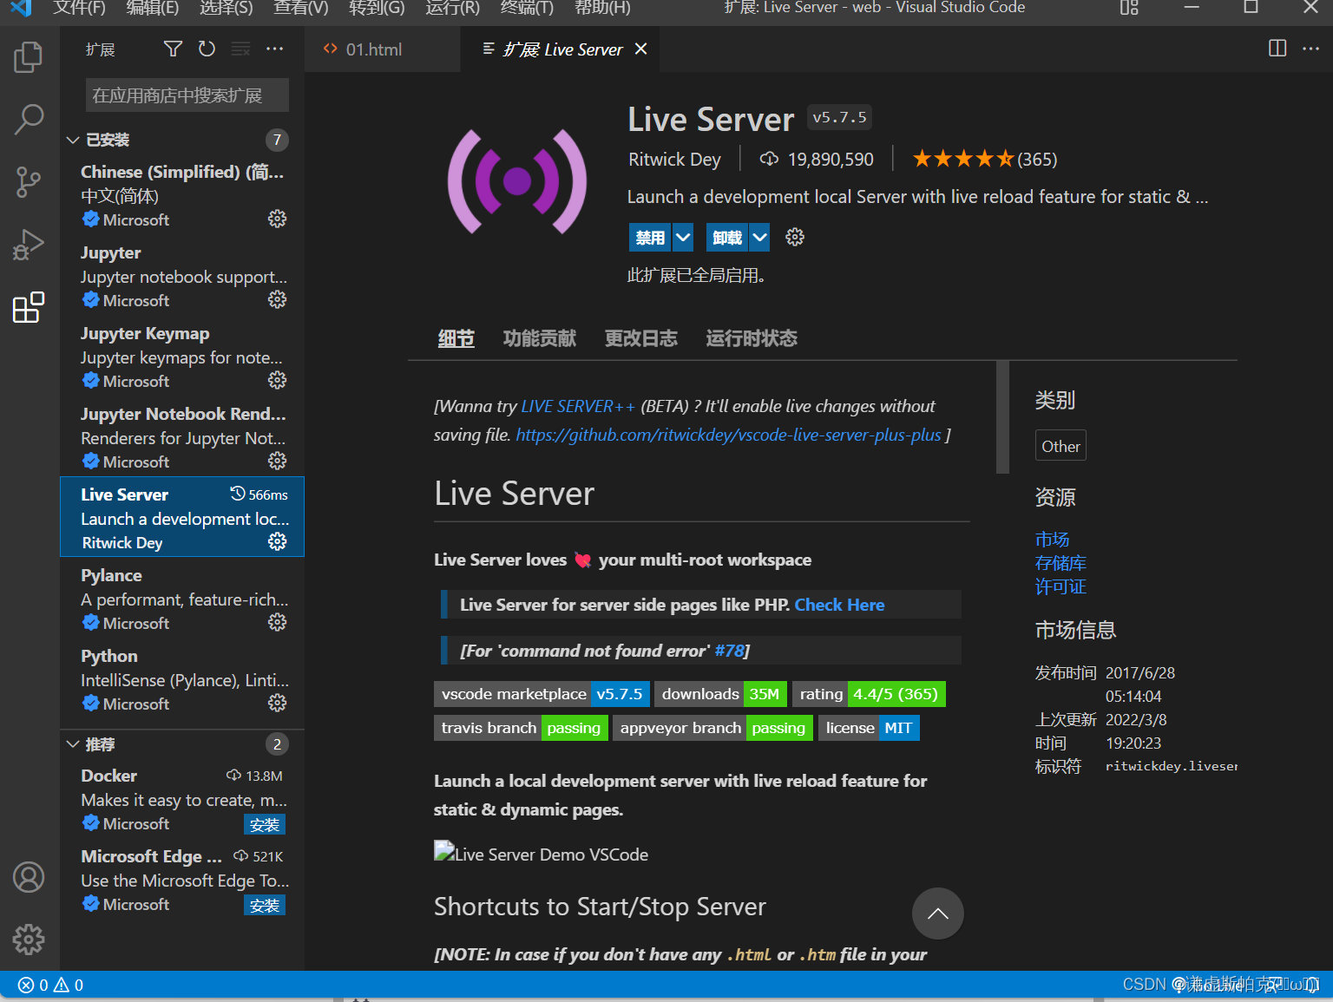
Task: Open the 帮助(H) menu
Action: (x=602, y=8)
